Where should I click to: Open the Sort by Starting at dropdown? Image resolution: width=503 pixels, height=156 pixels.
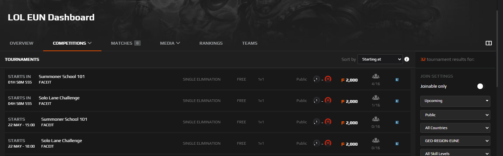point(380,59)
